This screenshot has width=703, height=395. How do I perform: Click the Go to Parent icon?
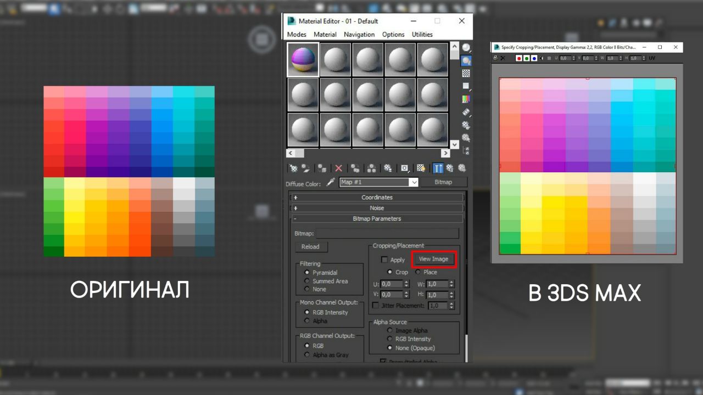(x=450, y=168)
